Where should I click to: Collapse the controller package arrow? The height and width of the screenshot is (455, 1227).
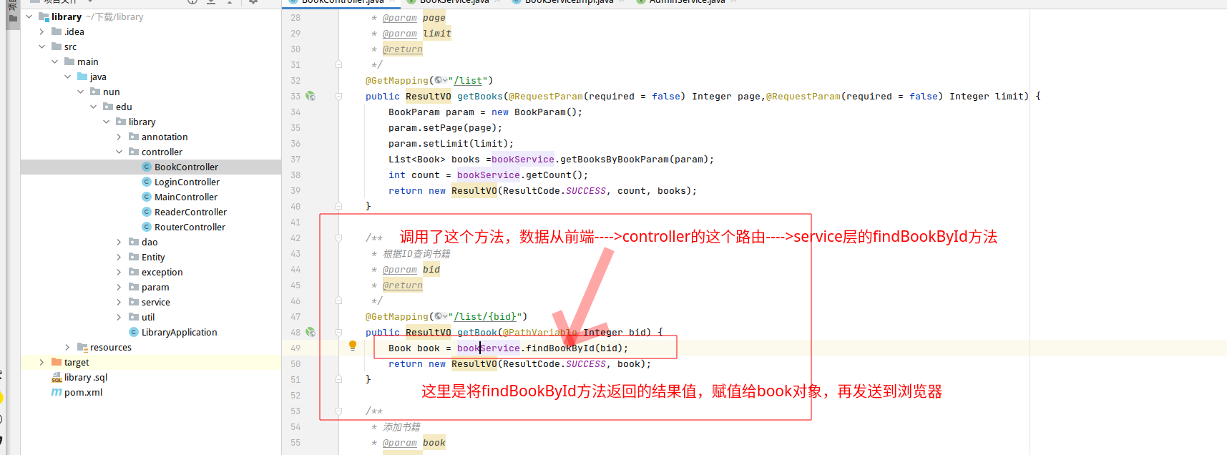(119, 152)
